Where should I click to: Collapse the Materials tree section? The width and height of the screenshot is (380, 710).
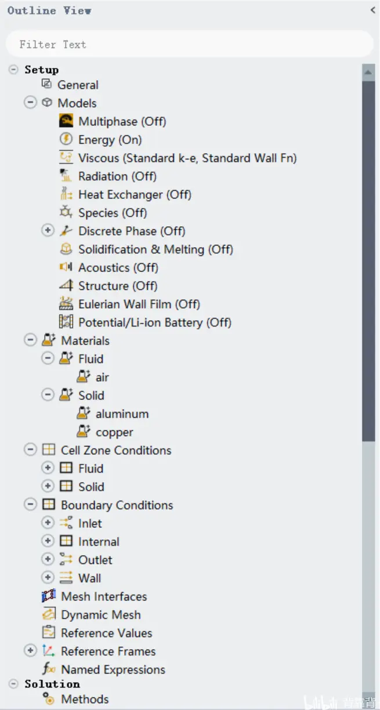click(x=30, y=340)
